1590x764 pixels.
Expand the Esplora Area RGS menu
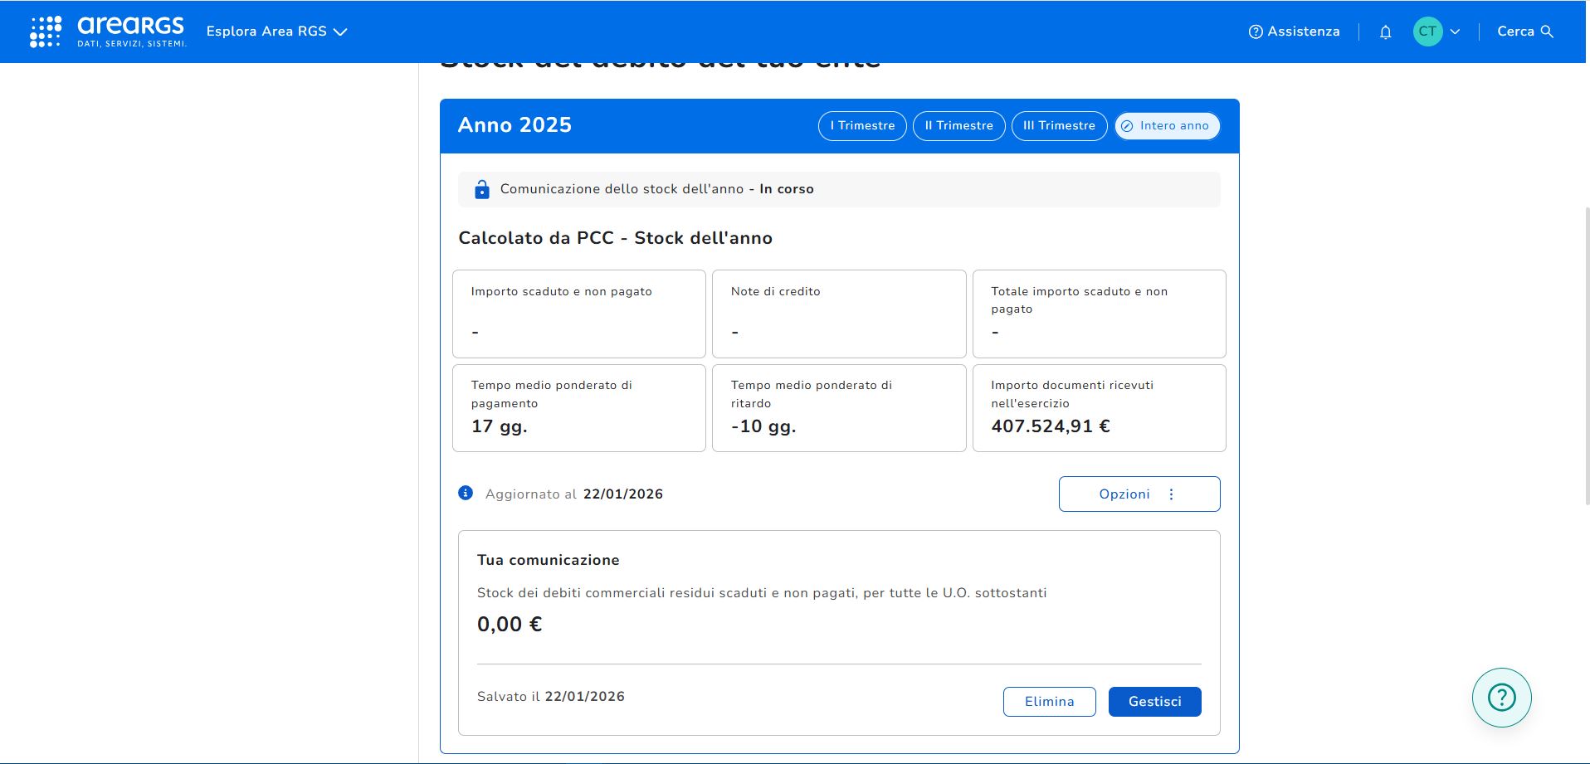tap(276, 32)
